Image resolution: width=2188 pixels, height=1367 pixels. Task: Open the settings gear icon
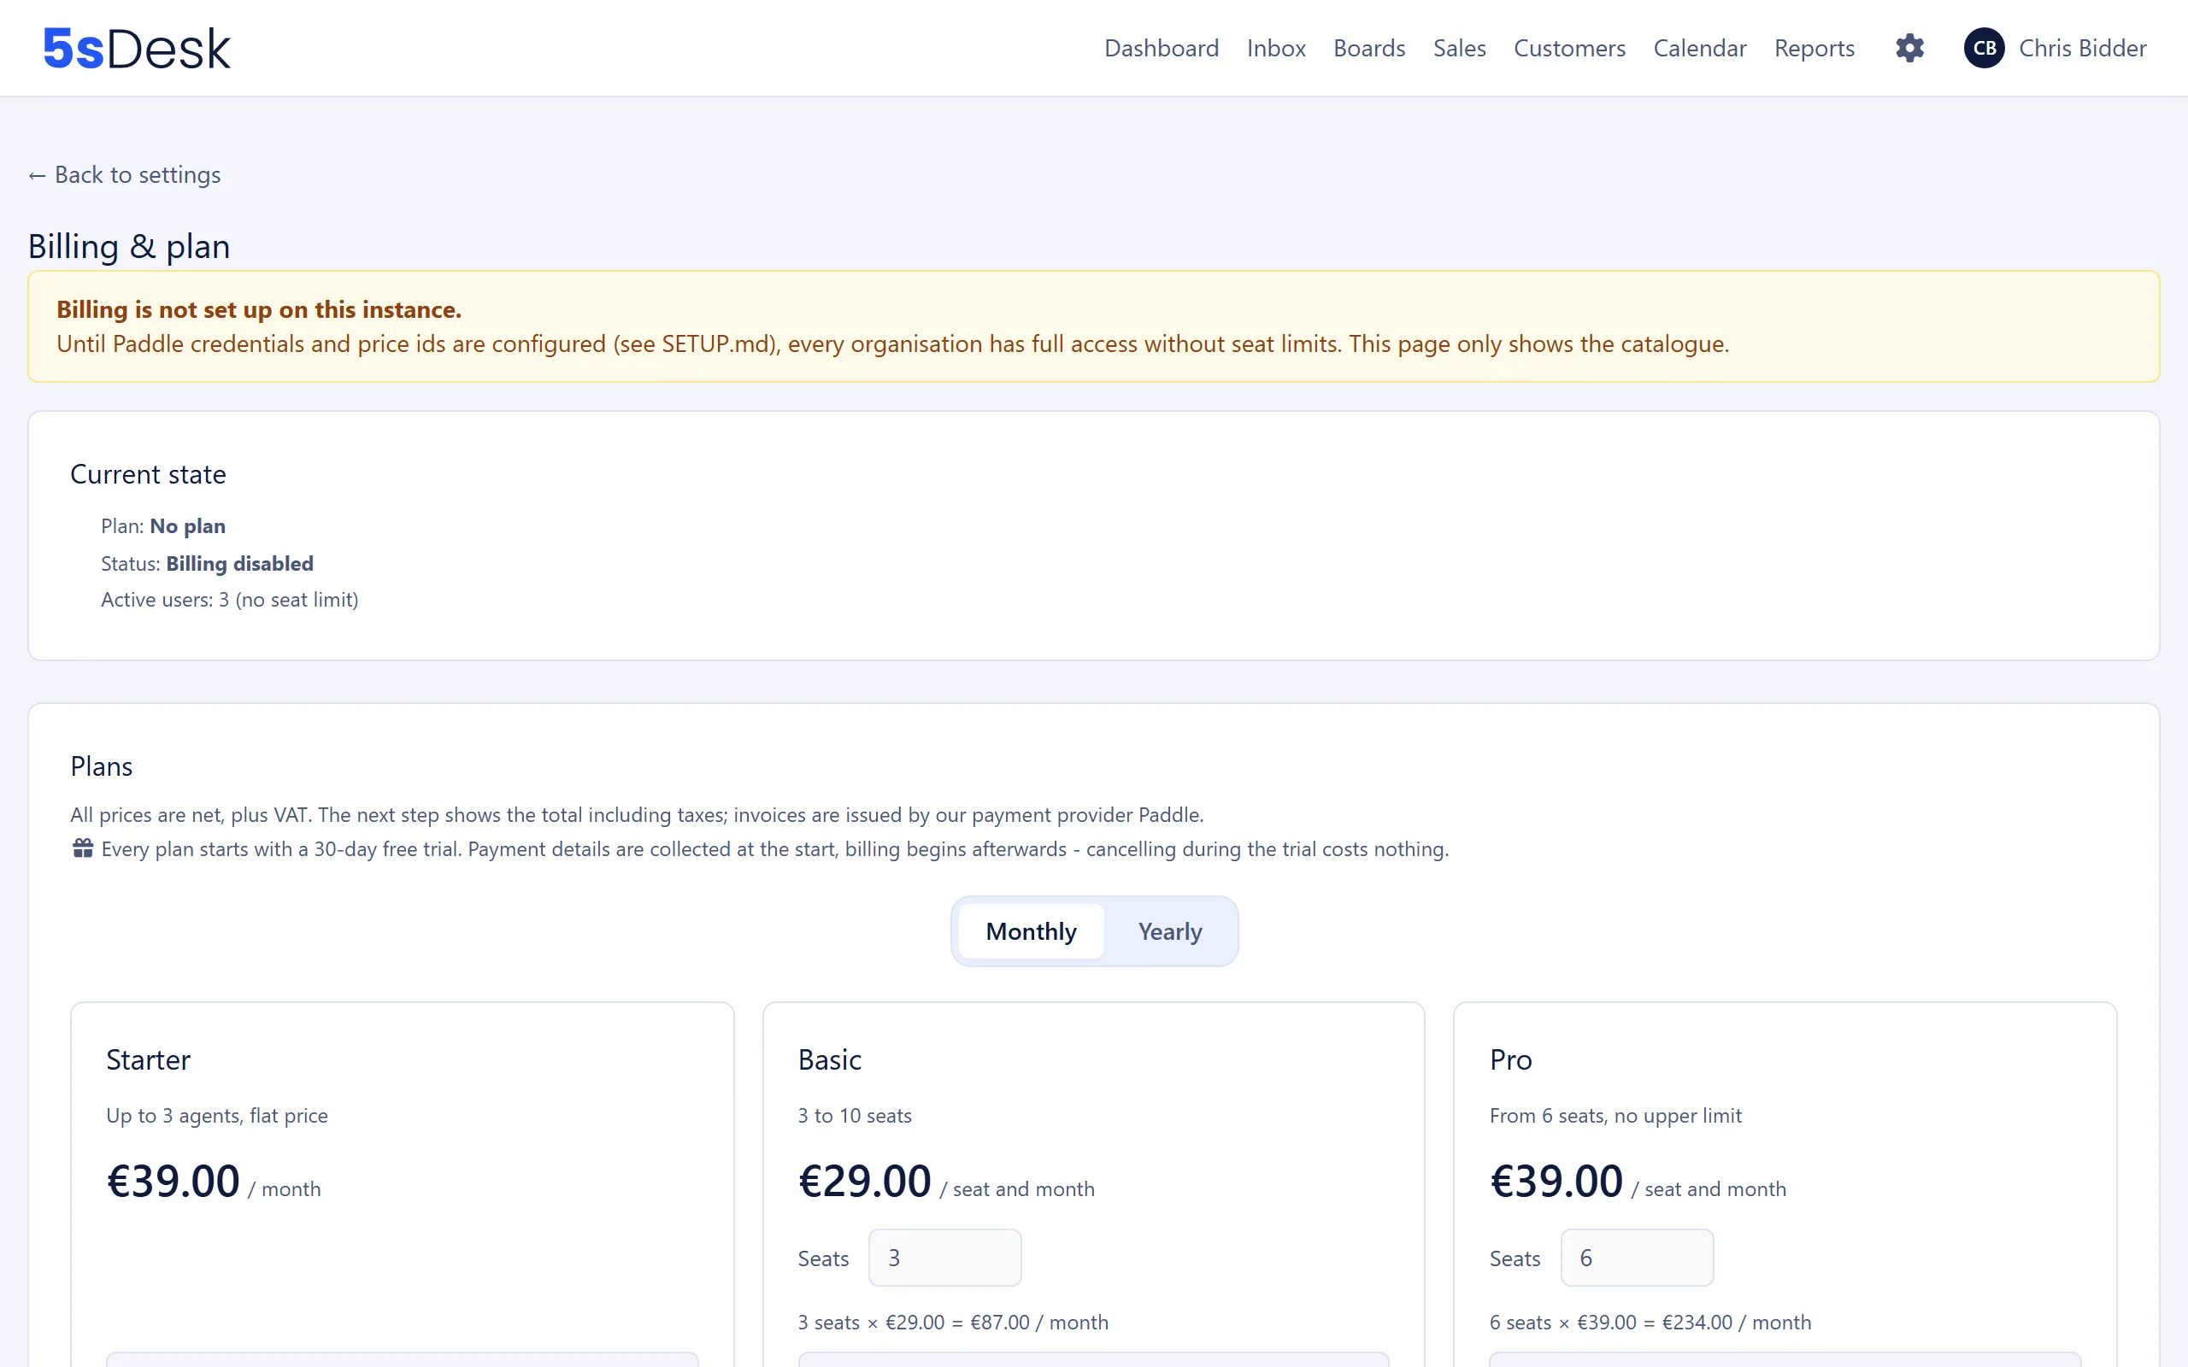pos(1909,48)
